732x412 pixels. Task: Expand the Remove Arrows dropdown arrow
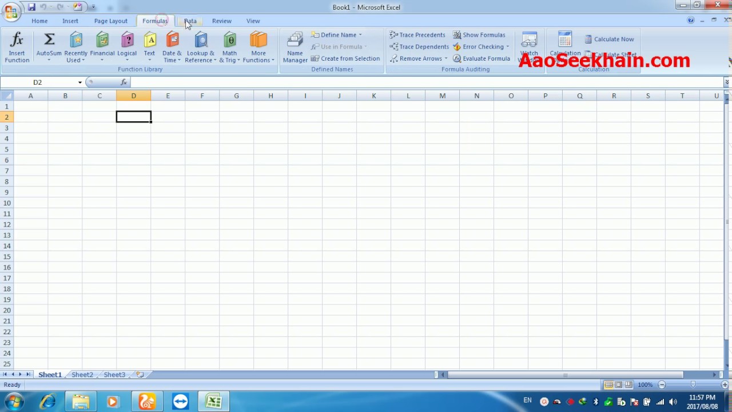point(445,58)
